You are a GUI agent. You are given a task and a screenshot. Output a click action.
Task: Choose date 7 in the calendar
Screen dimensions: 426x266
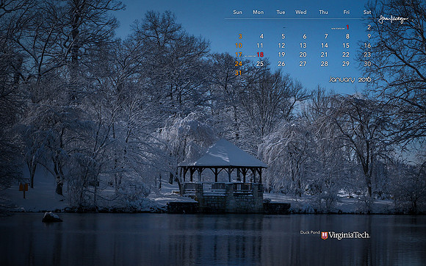pos(326,36)
